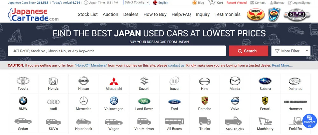This screenshot has width=318, height=135.
Task: Click the "Non-JCT Members" link
Action: [91, 66]
